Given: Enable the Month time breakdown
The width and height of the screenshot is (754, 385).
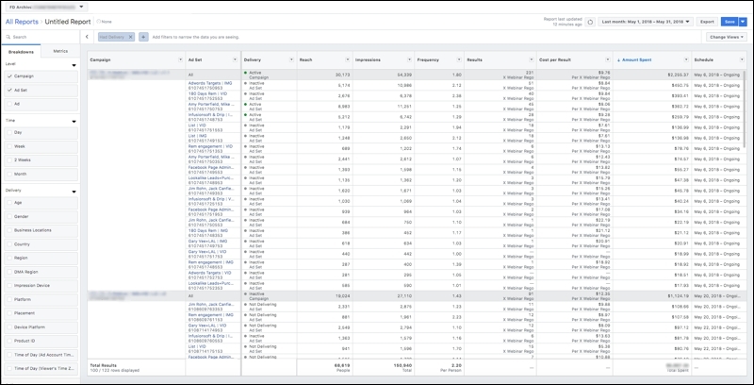Looking at the screenshot, I should tap(9, 174).
